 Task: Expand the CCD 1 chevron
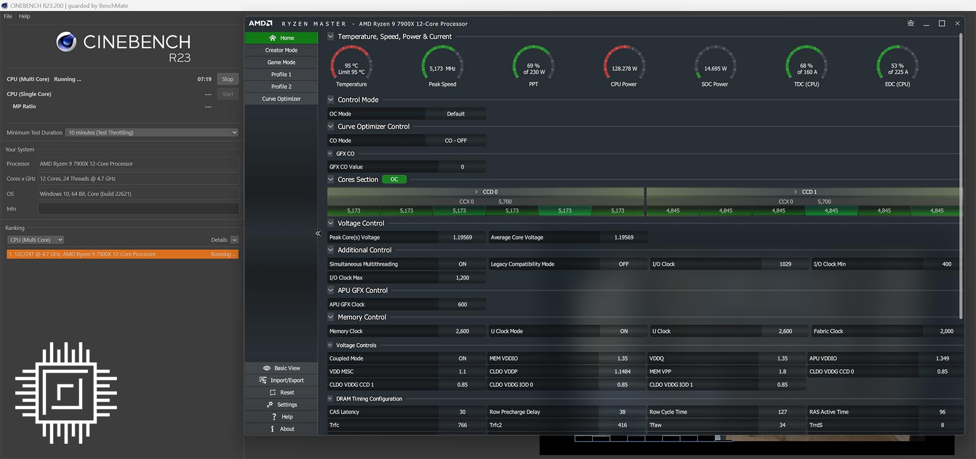(x=796, y=192)
